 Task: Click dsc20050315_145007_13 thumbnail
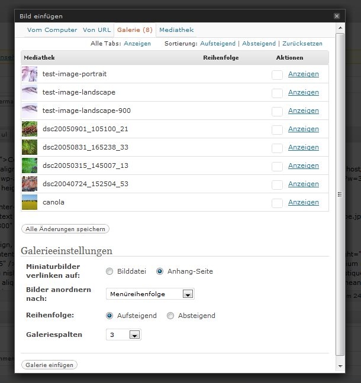[30, 165]
